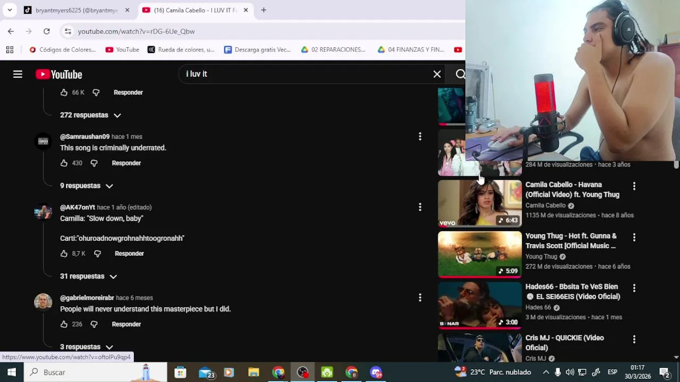Open options for the Hades66 video
This screenshot has height=382, width=680.
[634, 288]
